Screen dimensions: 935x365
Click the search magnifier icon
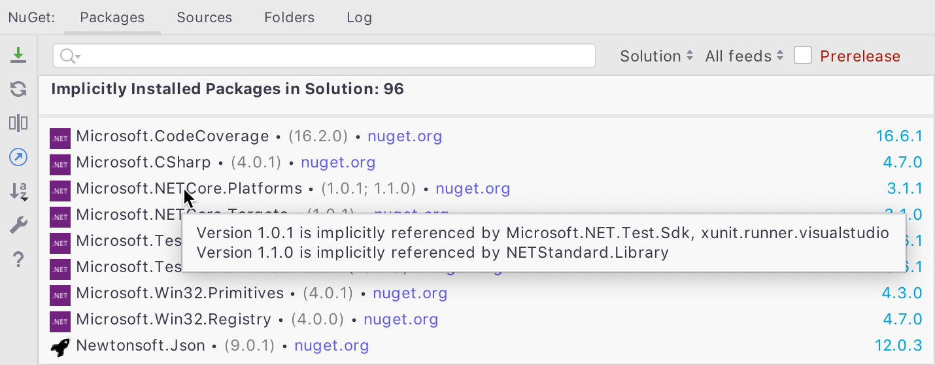(x=69, y=56)
